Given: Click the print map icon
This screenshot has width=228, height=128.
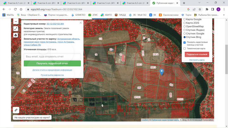Looking at the screenshot, I should click(16, 35).
